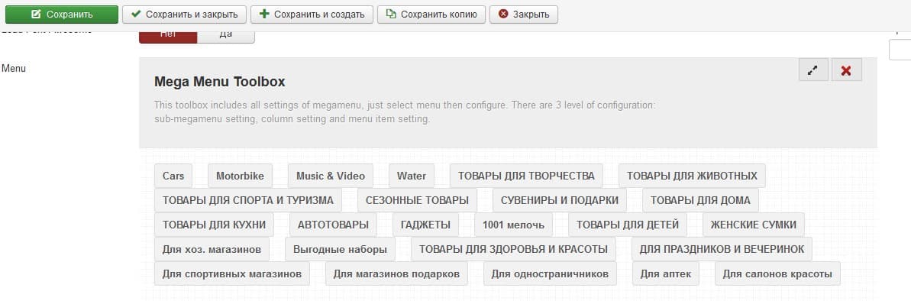The height and width of the screenshot is (301, 911).
Task: Open the ТОВАРЫ ДЛЯ КУХНИ menu item
Action: (x=214, y=225)
